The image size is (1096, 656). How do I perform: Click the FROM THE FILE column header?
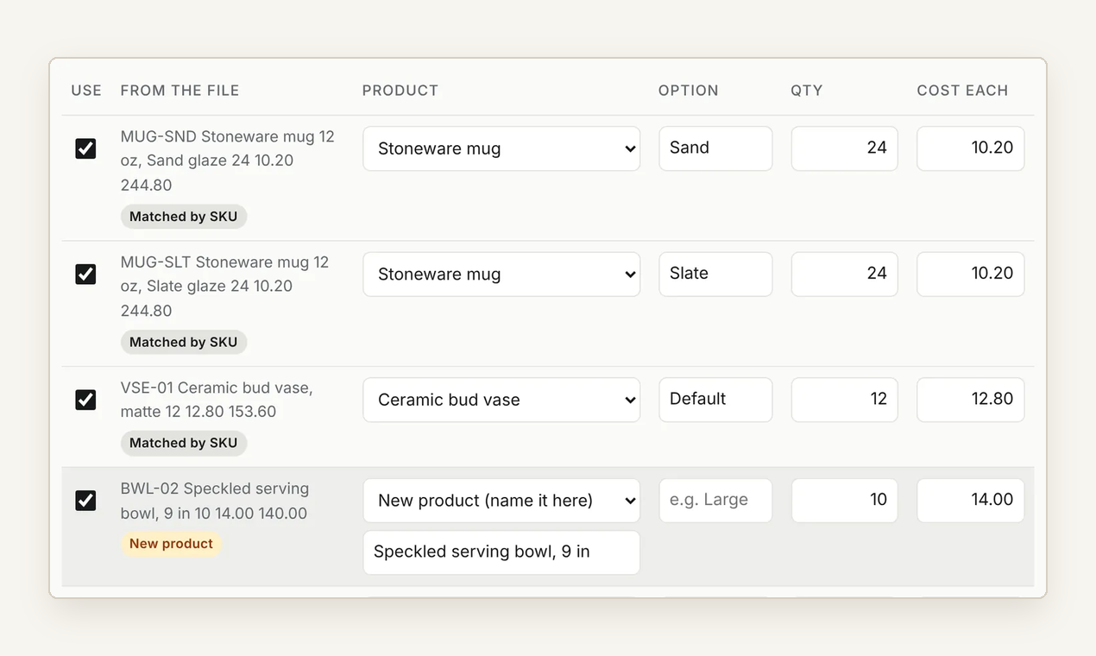coord(180,91)
